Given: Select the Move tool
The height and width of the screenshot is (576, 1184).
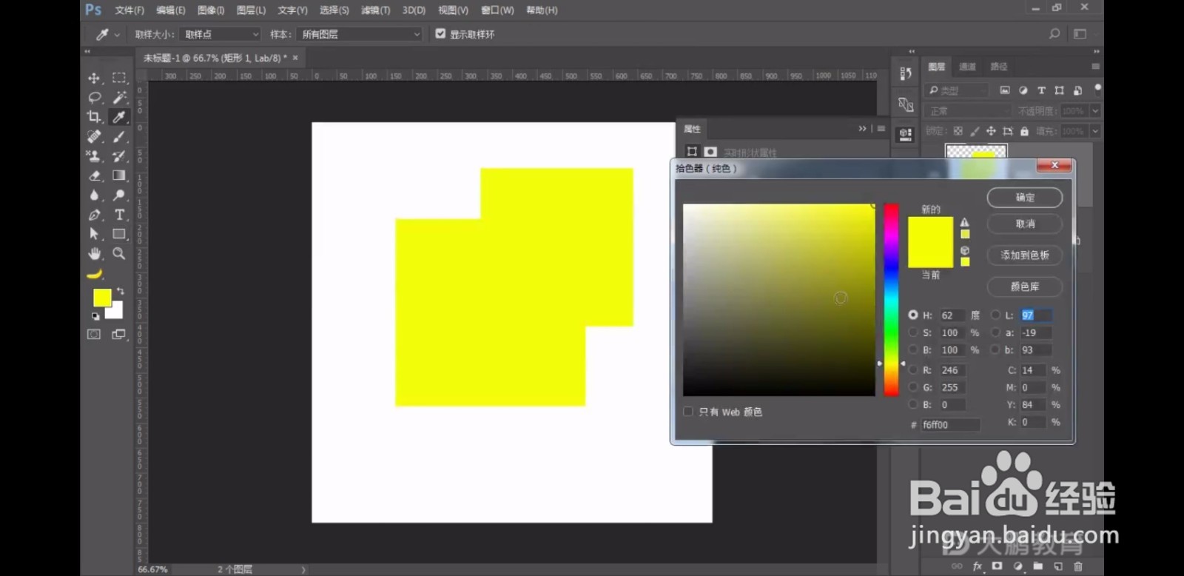Looking at the screenshot, I should 94,78.
